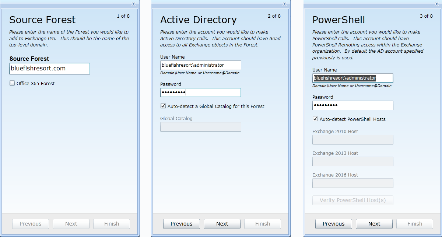Click the Exchange 2010 Host field
Image resolution: width=442 pixels, height=237 pixels.
[353, 140]
